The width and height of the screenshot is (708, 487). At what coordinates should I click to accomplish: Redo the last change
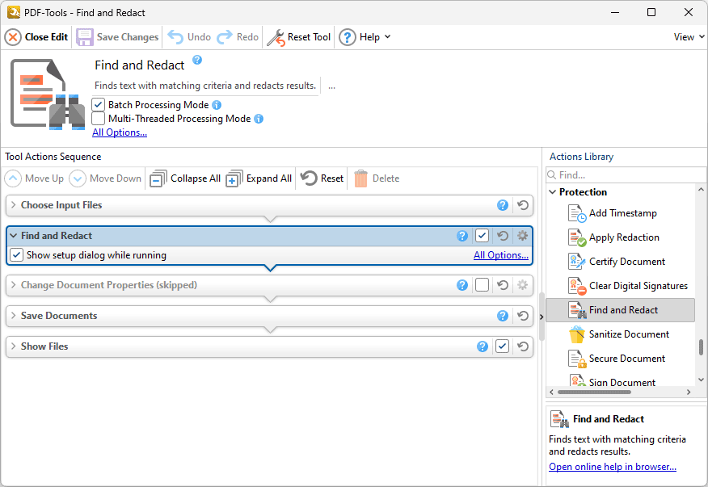tap(238, 37)
